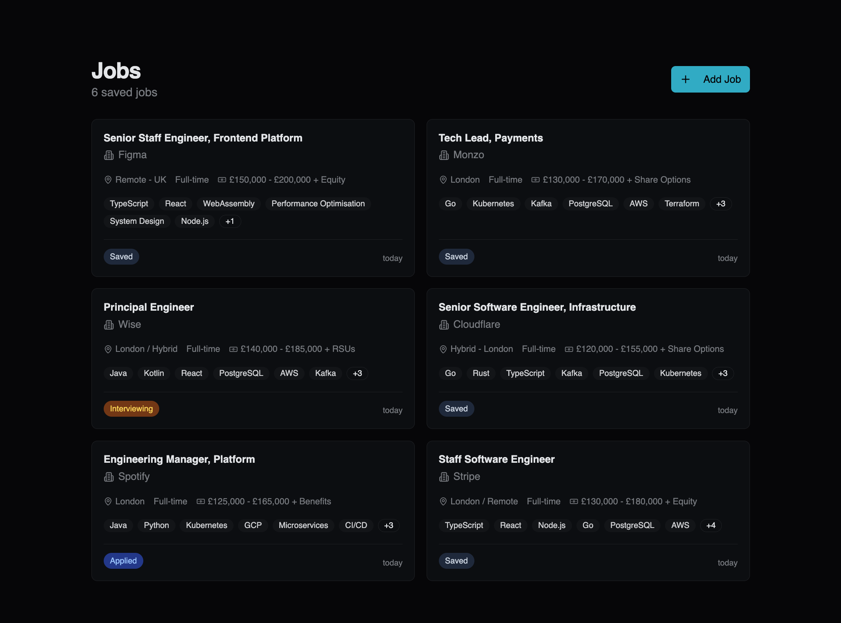This screenshot has height=623, width=841.
Task: Click salary icon beside £130,000 - £170,000
Action: coord(535,180)
